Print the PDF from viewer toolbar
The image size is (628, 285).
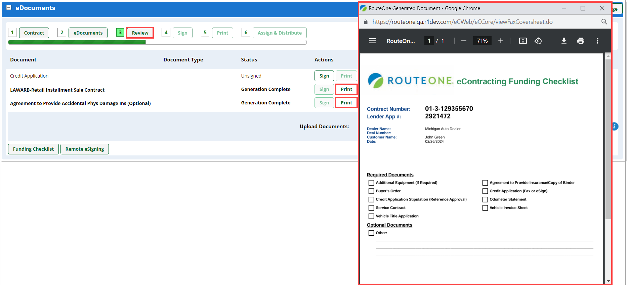point(581,41)
